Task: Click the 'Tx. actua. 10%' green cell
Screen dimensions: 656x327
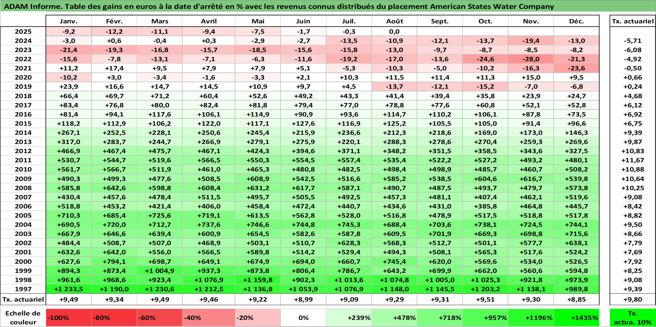Action: [x=633, y=318]
